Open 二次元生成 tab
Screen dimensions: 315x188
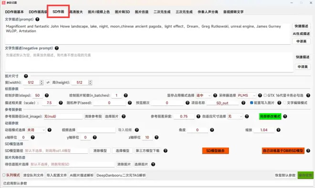[162, 12]
